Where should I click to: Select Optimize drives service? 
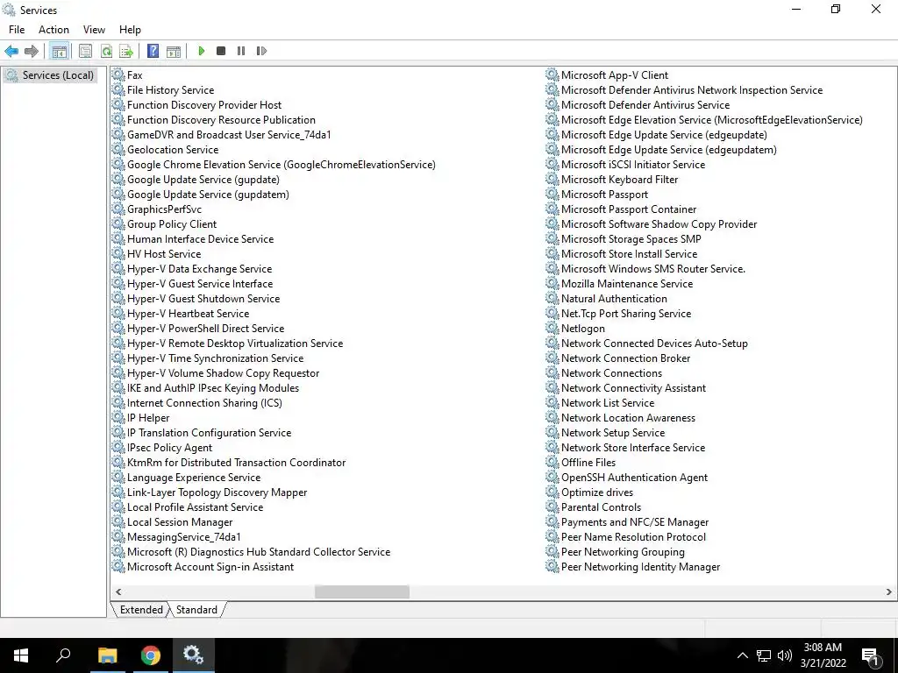[597, 492]
